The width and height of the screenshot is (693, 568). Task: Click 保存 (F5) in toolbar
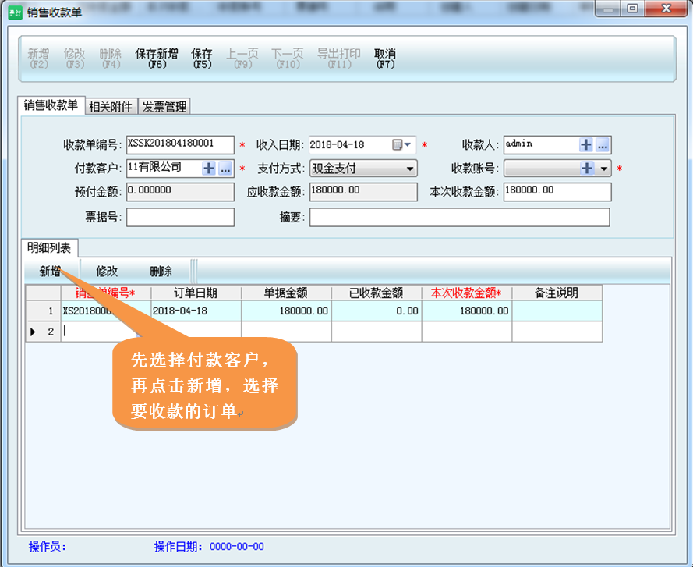tap(202, 59)
